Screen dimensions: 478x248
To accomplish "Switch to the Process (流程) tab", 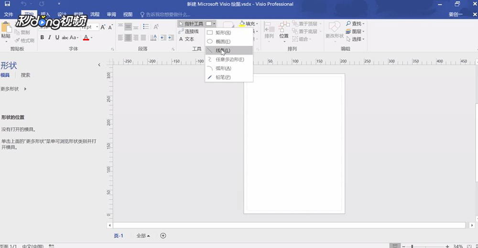I will click(x=95, y=14).
